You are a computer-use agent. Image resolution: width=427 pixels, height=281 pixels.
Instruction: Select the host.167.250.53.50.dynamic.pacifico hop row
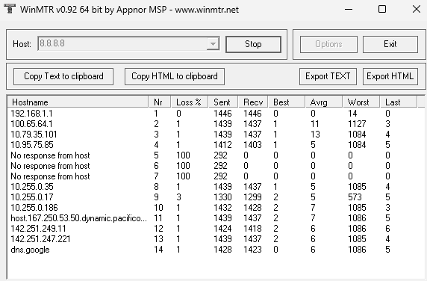pos(215,218)
